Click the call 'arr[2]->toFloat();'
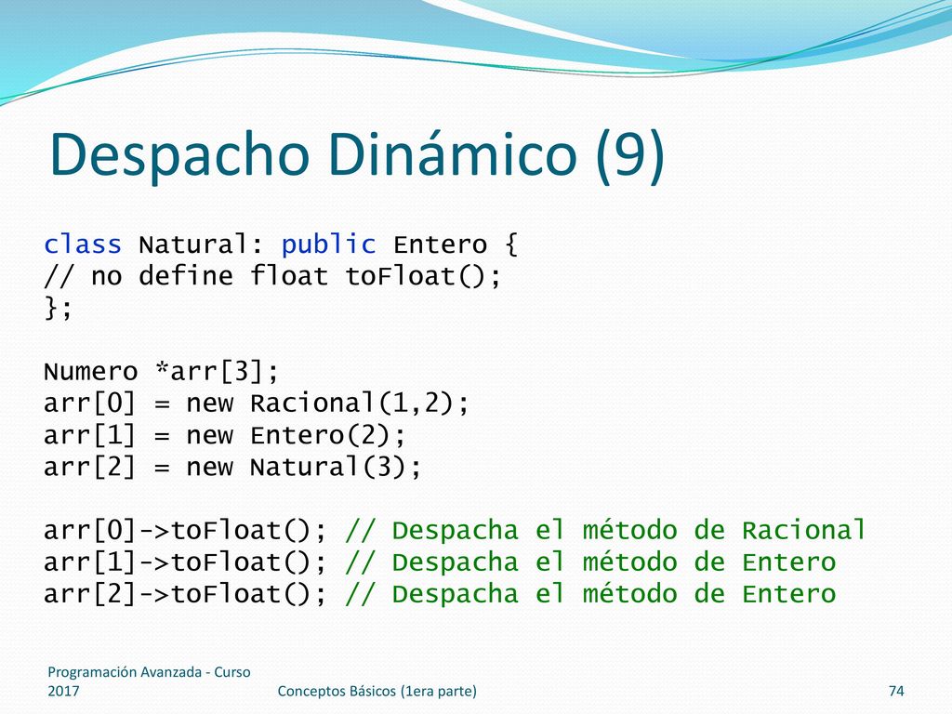This screenshot has height=714, width=952. point(185,594)
